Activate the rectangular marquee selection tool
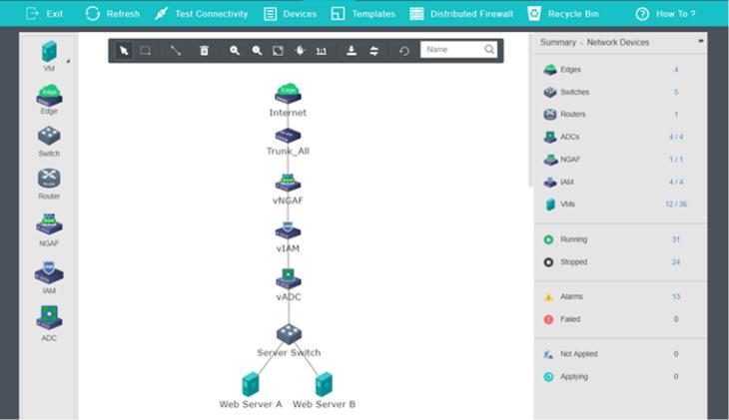729x420 pixels. [x=146, y=50]
